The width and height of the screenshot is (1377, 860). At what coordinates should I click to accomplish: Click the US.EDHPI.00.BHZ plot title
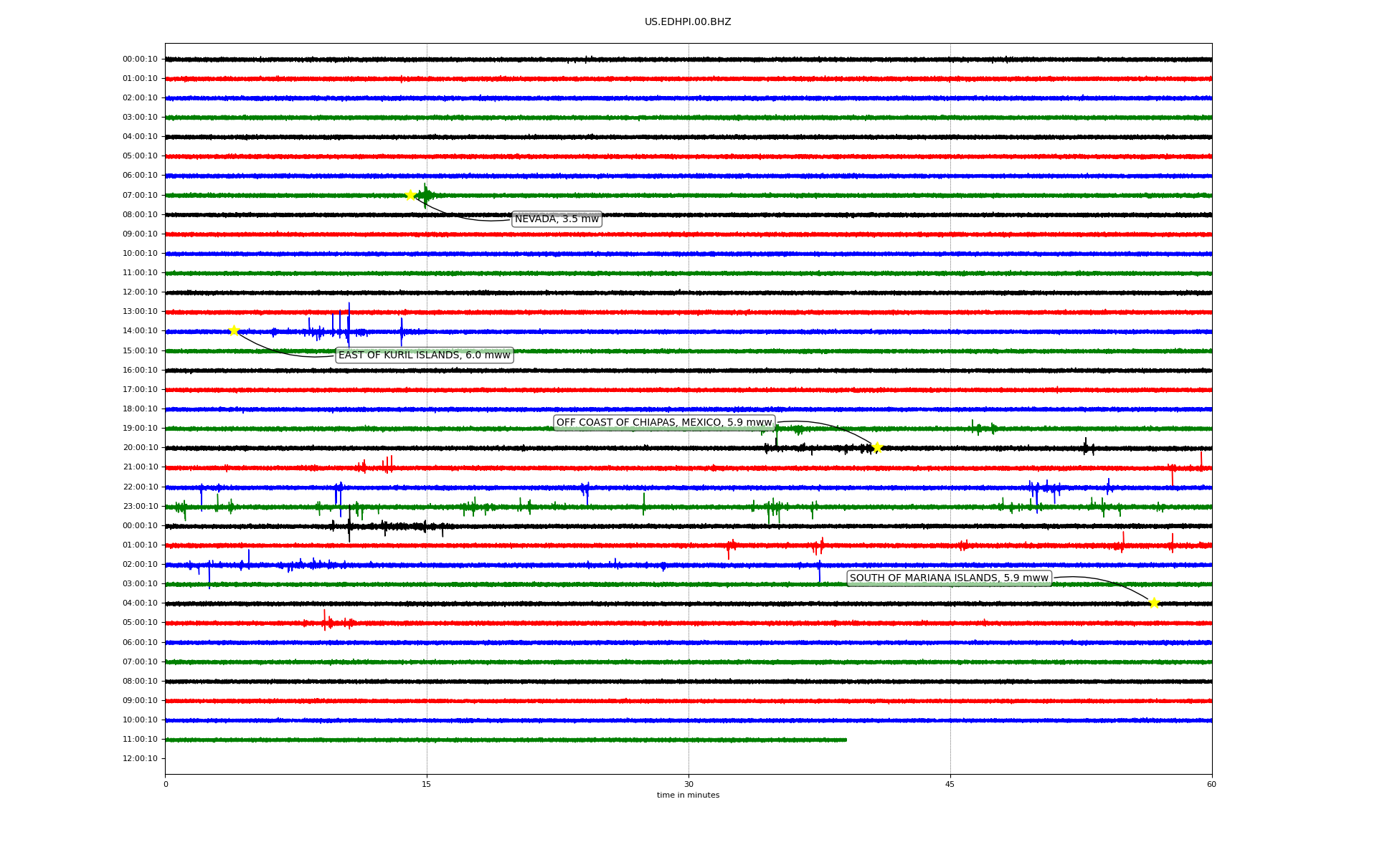(x=688, y=22)
